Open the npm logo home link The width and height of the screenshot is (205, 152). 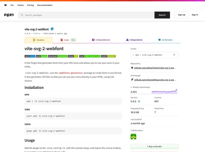tap(9, 15)
